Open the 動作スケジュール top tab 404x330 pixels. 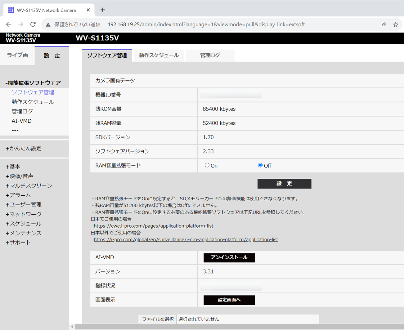(x=159, y=56)
